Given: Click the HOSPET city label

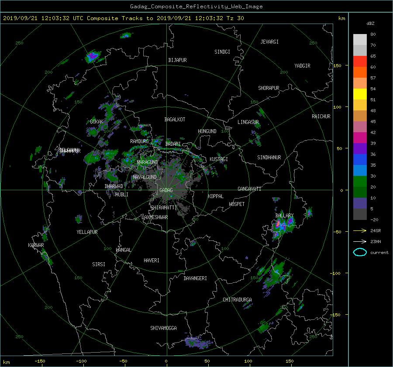Looking at the screenshot, I should (x=237, y=204).
